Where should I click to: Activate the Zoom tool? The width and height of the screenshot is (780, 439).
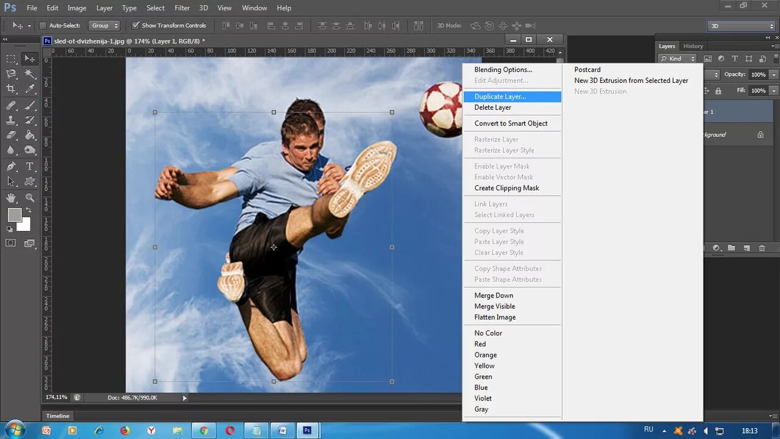tap(30, 198)
